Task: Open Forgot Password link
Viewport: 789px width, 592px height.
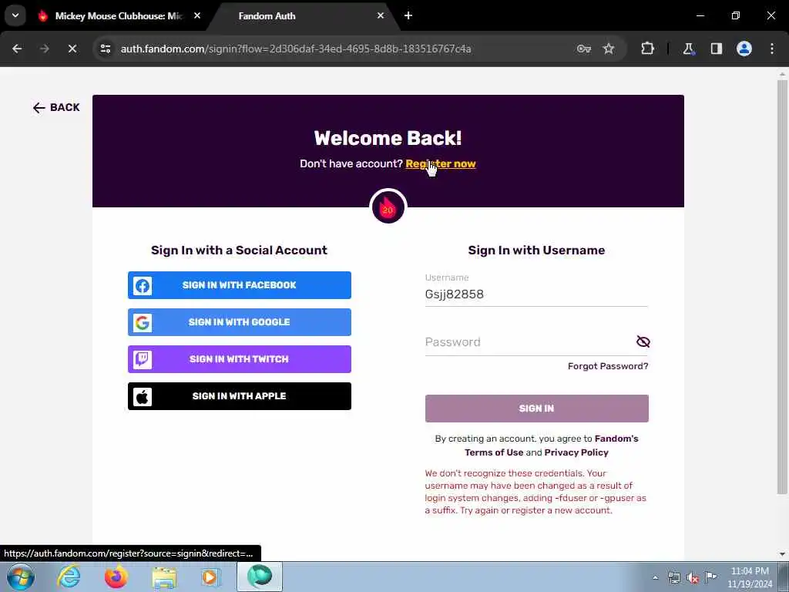Action: [608, 366]
